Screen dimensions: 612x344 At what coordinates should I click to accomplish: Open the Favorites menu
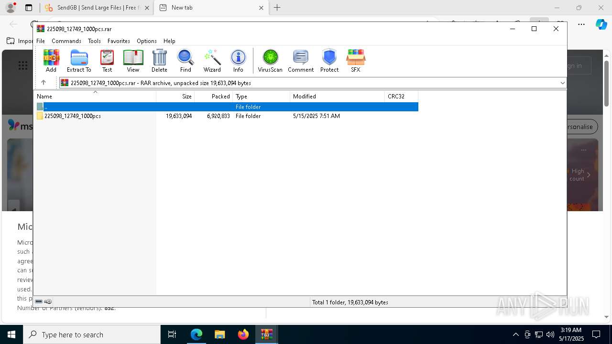[x=119, y=41]
